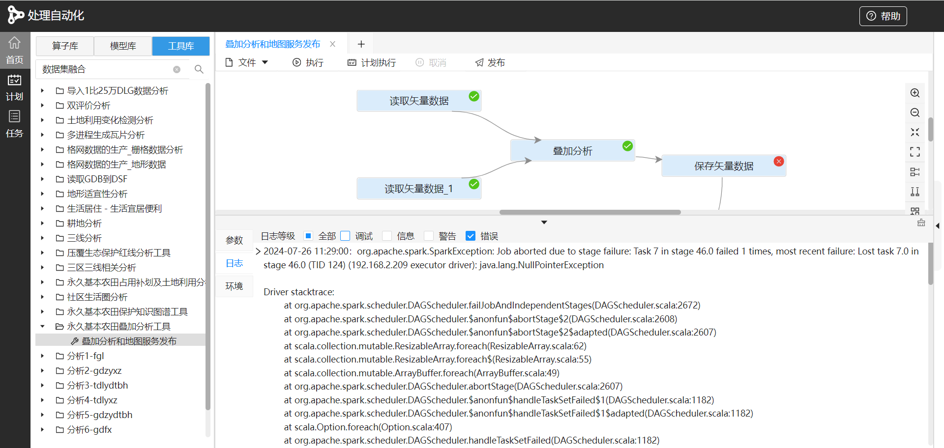This screenshot has height=448, width=944.
Task: Click the canvas horizontal scrollbar
Action: [x=590, y=212]
